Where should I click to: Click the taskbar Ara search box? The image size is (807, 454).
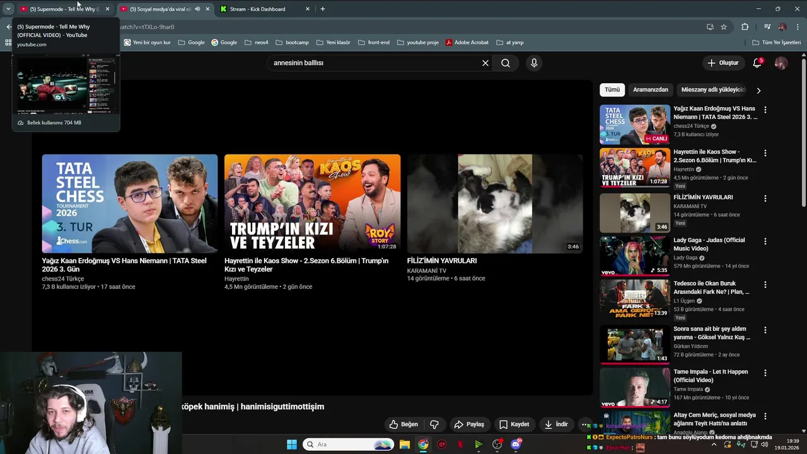coord(349,445)
